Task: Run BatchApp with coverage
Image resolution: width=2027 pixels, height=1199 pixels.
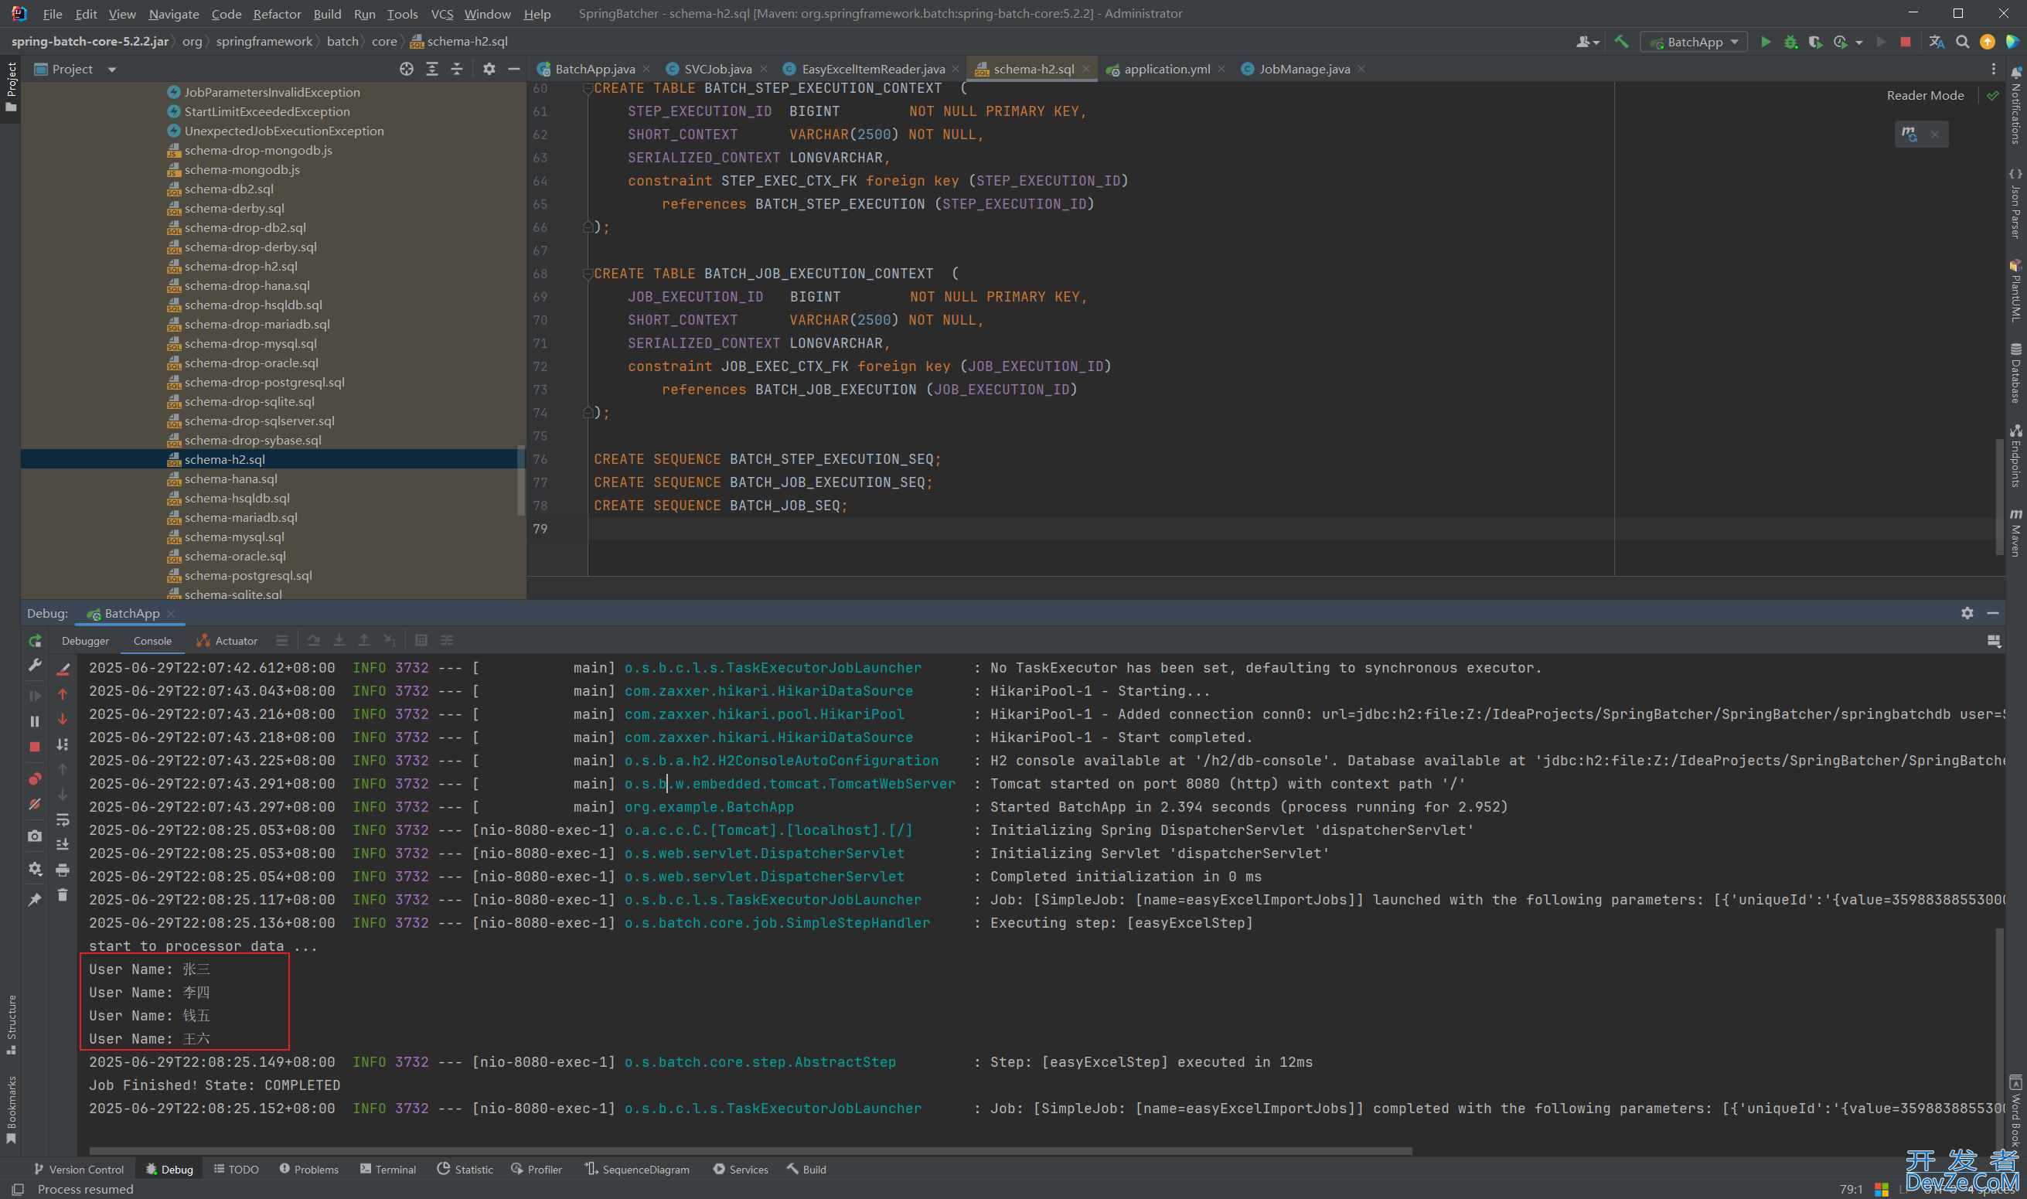Action: (x=1815, y=42)
